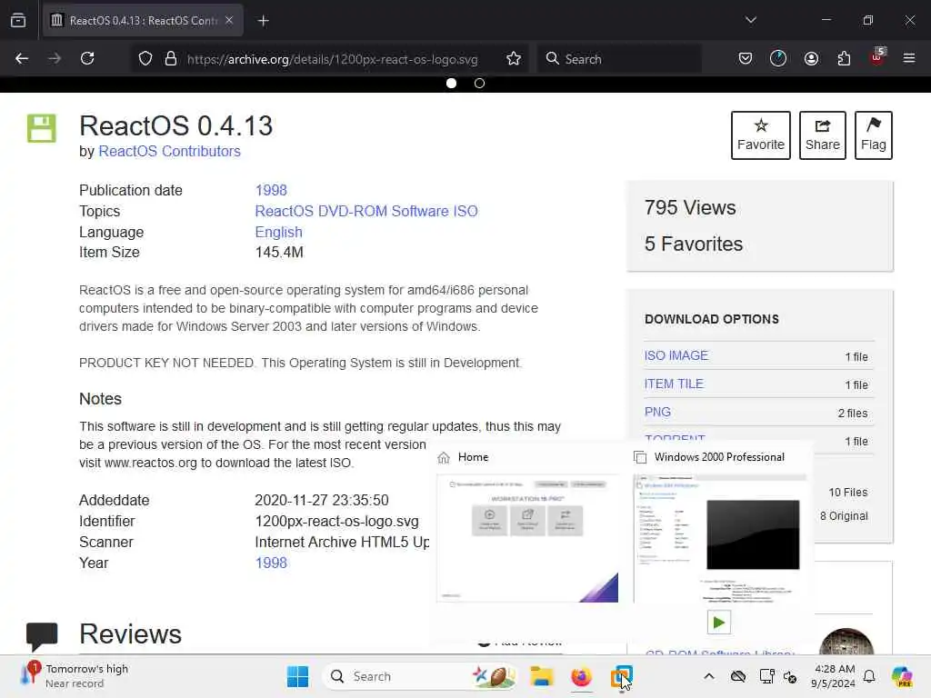Open ReactOS DVD-ROM Software ISO topic link
The height and width of the screenshot is (698, 931).
click(366, 211)
